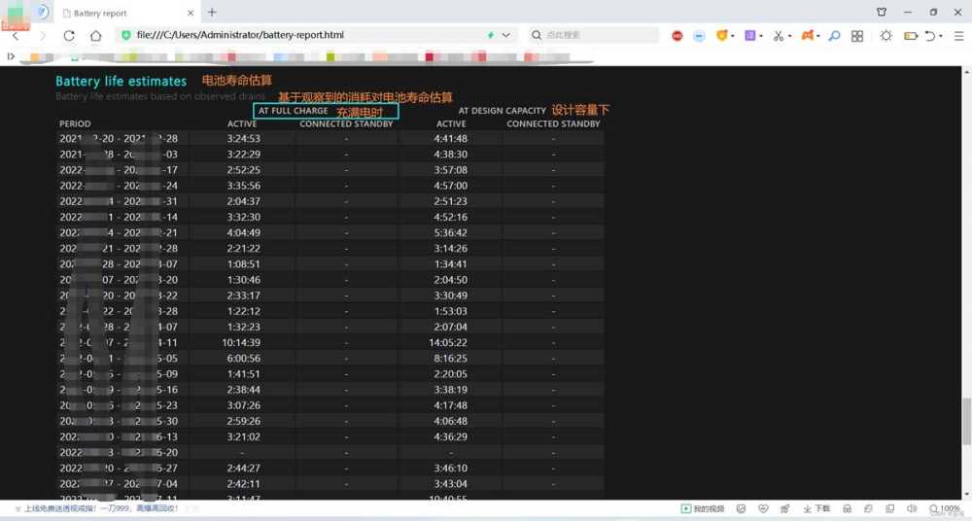Expand the undo closed-tab dropdown arrow
The height and width of the screenshot is (521, 972).
point(941,36)
